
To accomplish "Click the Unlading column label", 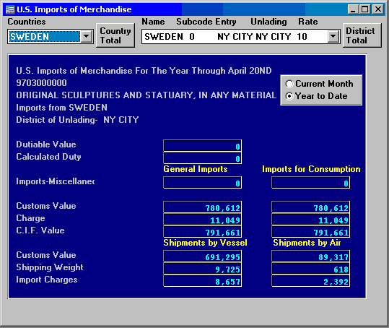I will click(x=268, y=22).
